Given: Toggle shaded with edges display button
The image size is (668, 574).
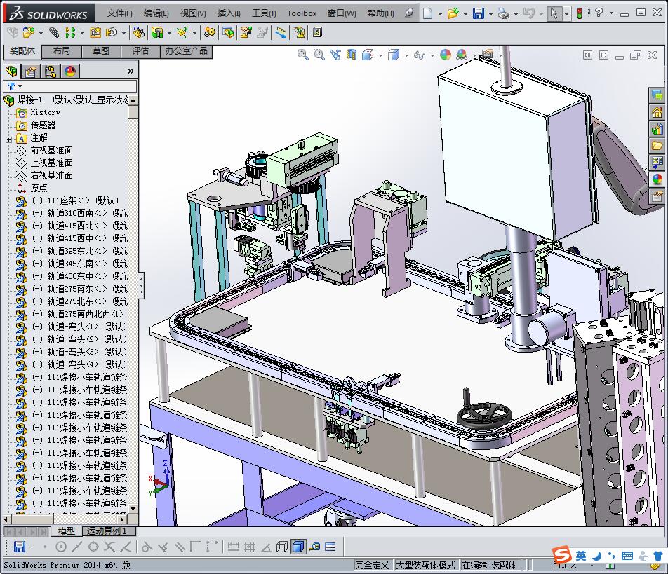Looking at the screenshot, I should pyautogui.click(x=298, y=547).
